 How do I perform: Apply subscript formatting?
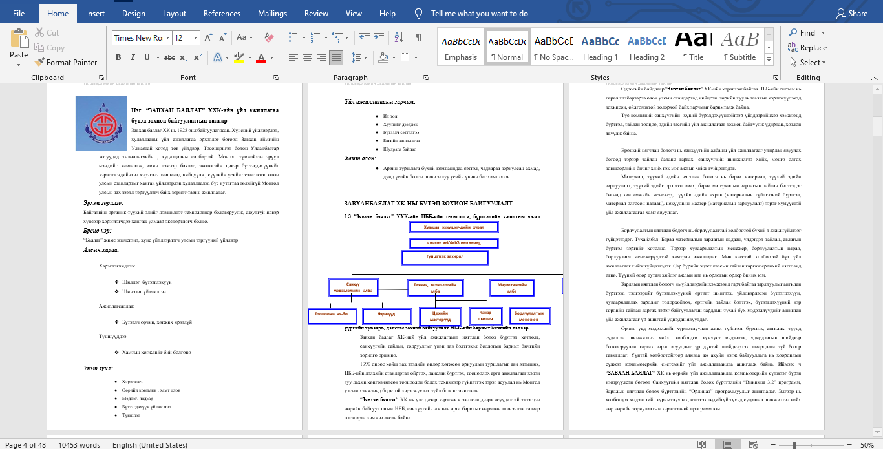coord(184,57)
